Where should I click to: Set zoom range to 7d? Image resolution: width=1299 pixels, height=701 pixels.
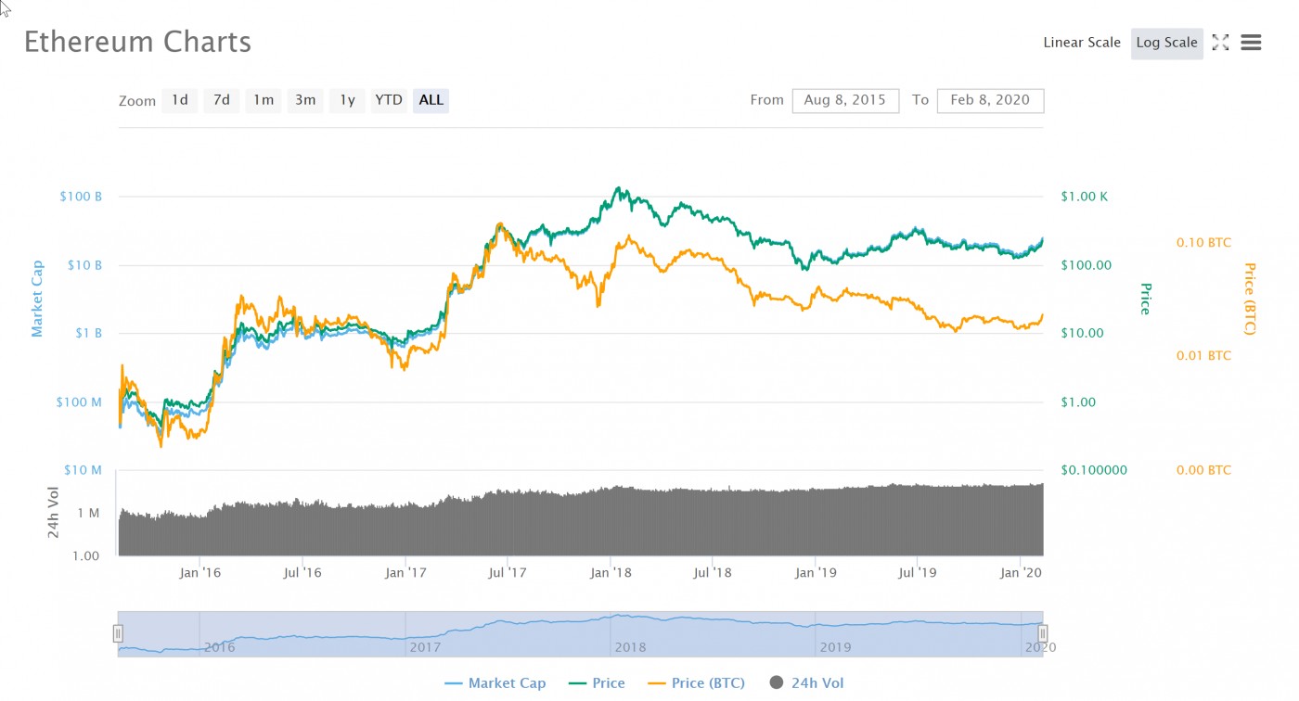[222, 100]
